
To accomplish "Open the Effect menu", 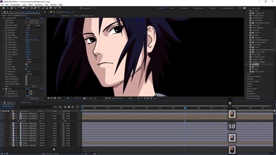I will point(31,5).
